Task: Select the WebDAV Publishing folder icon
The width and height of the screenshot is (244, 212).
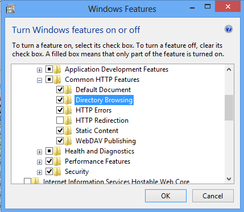Action: [68, 141]
